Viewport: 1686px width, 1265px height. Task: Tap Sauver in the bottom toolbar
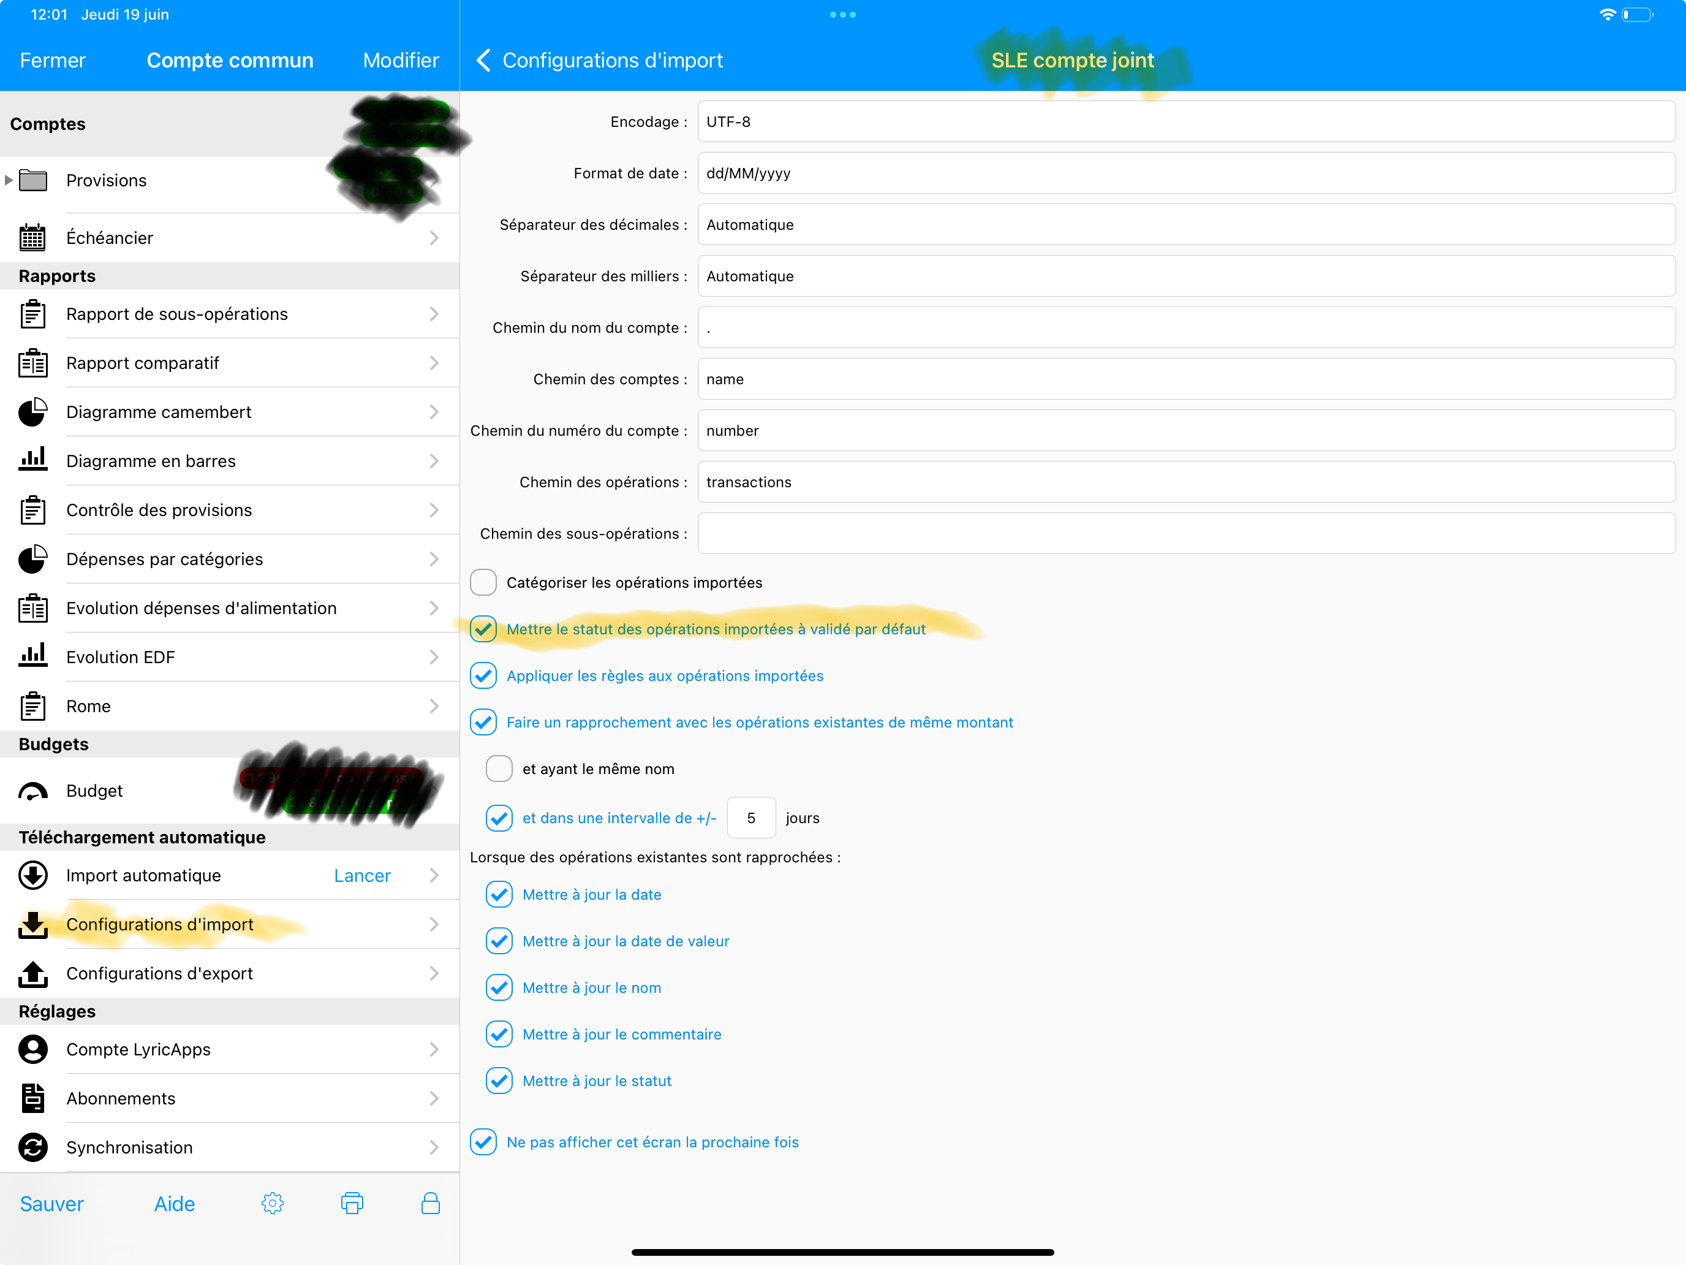pyautogui.click(x=52, y=1203)
